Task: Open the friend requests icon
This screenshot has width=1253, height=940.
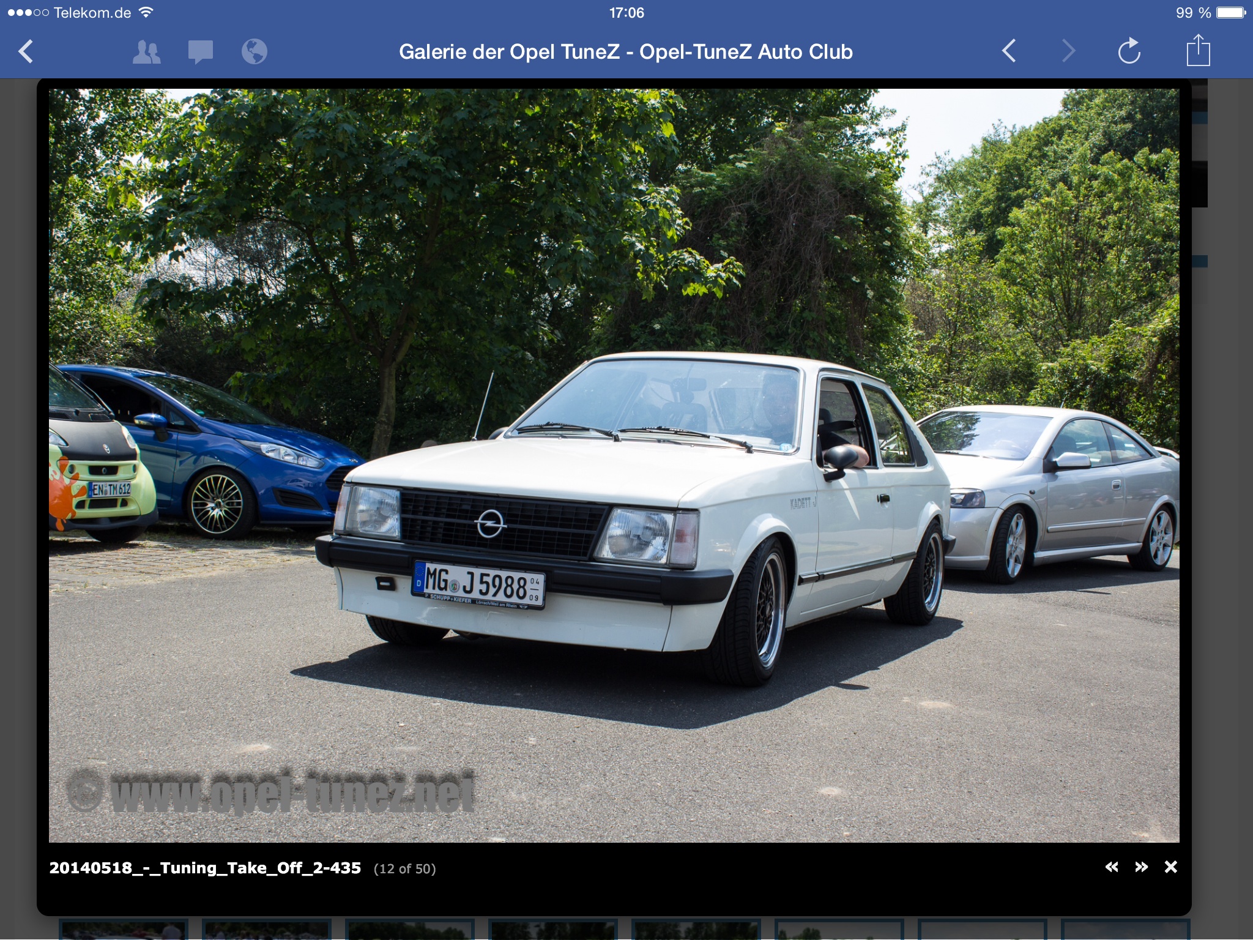Action: point(146,52)
